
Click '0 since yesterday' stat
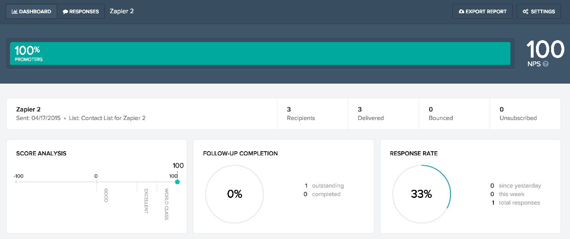[x=516, y=186]
